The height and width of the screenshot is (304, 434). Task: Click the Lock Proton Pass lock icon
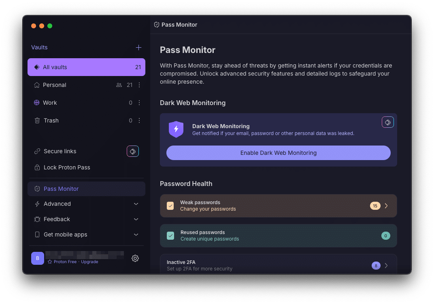pos(37,167)
